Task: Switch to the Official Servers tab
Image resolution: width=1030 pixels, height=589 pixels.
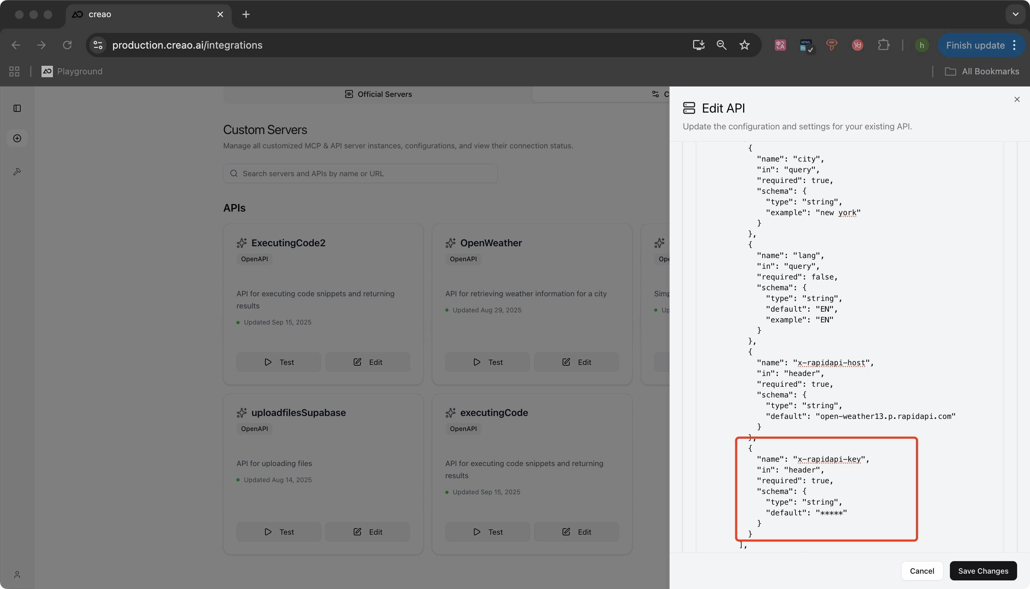Action: tap(378, 94)
